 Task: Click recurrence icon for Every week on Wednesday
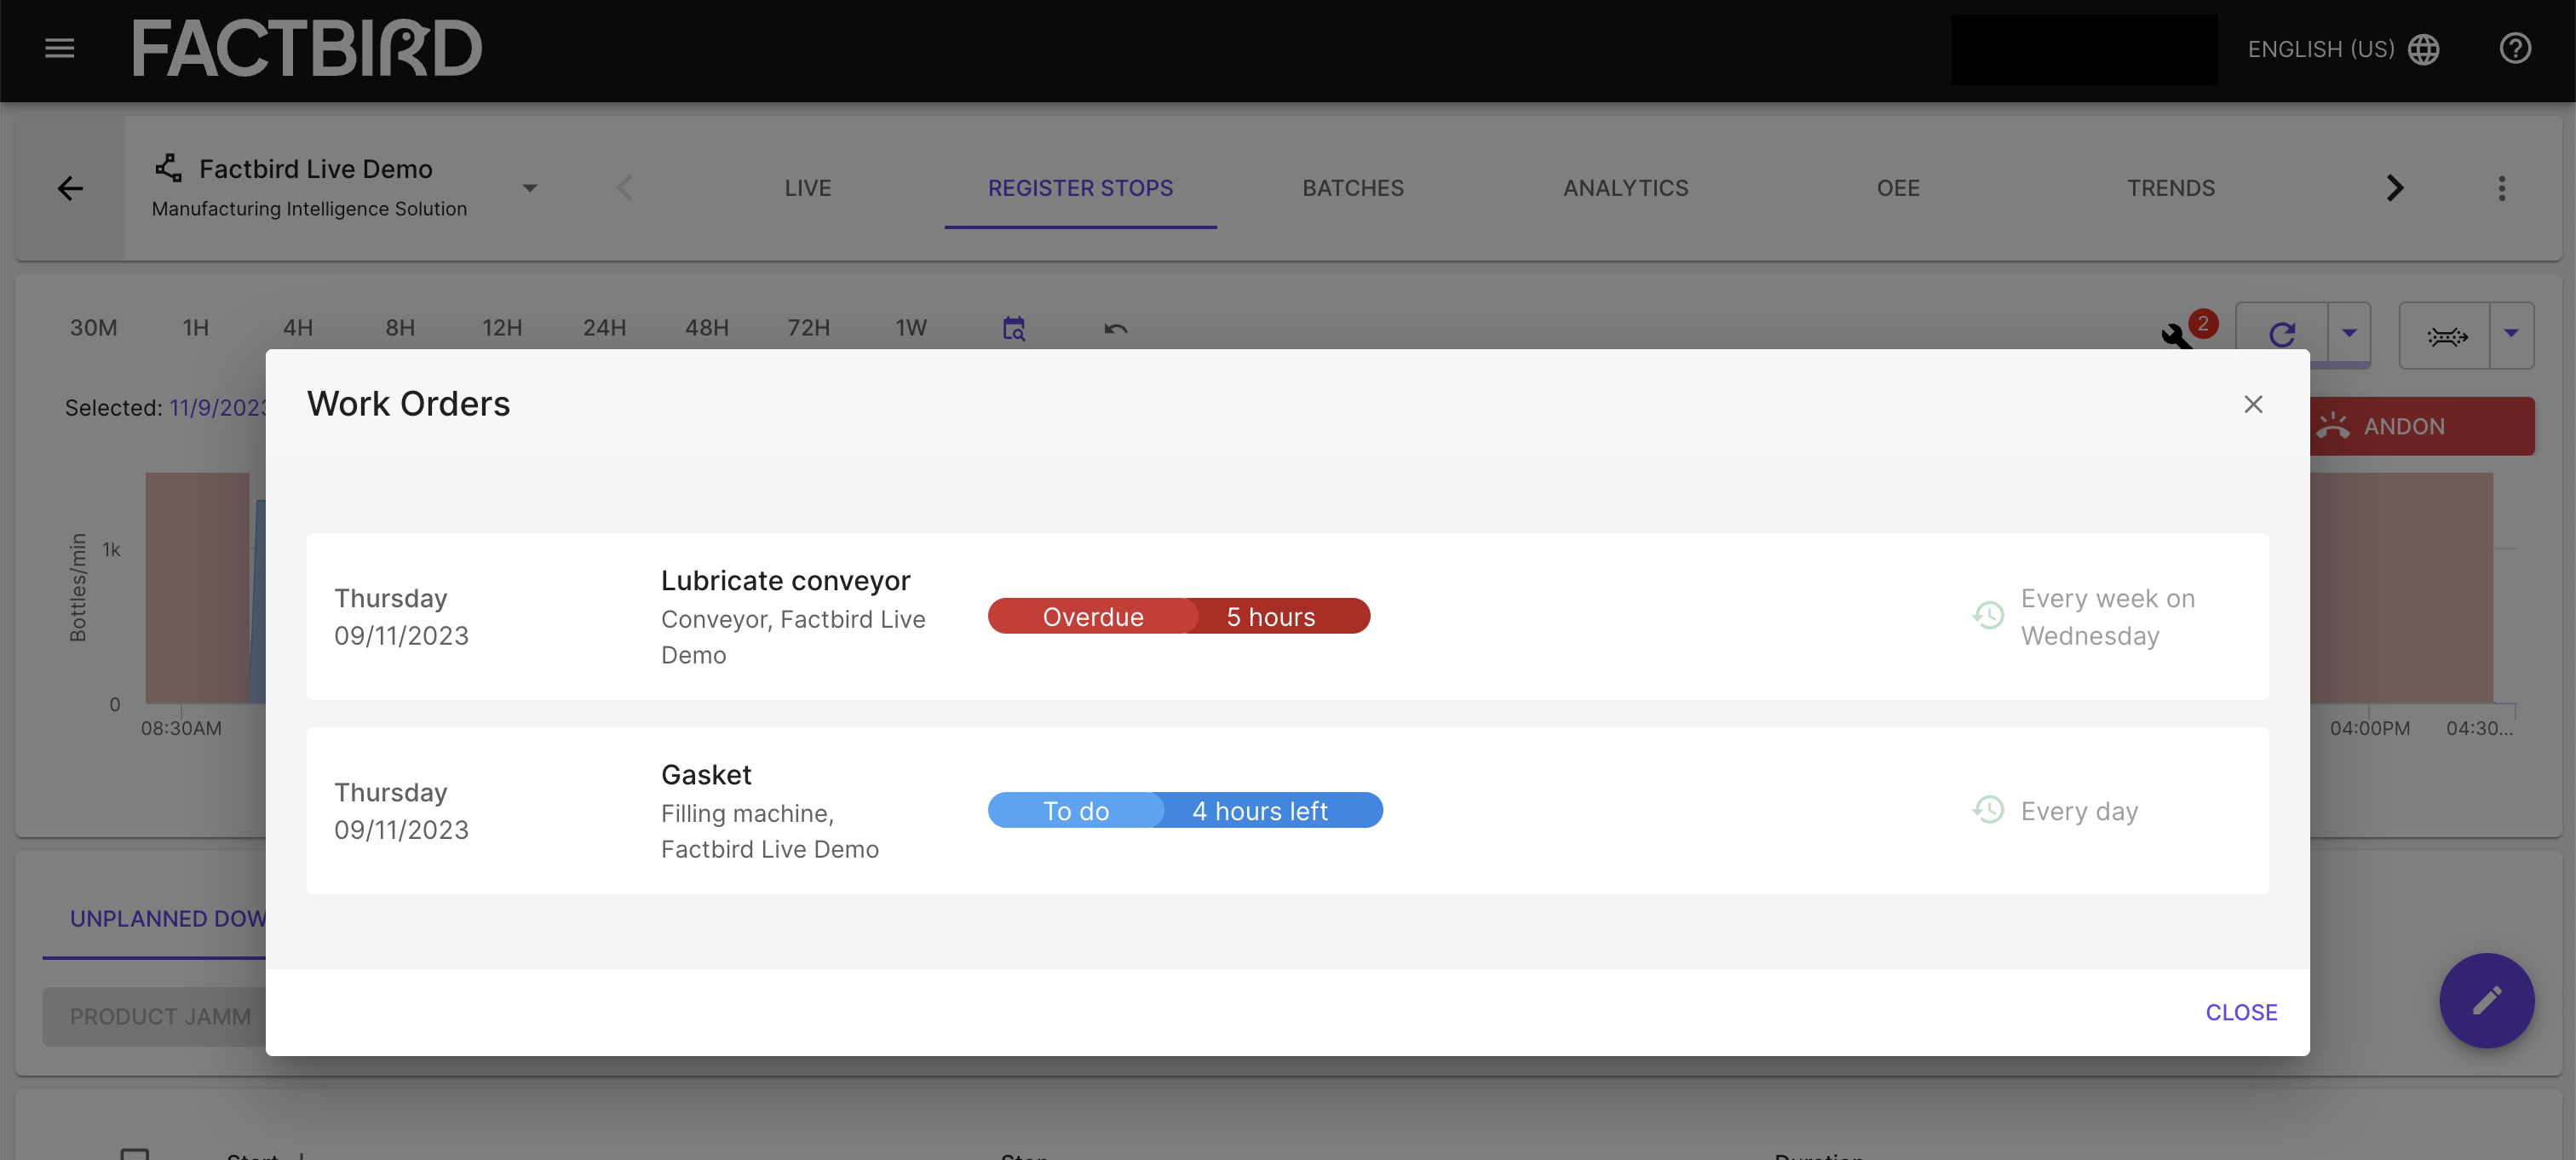point(1988,615)
